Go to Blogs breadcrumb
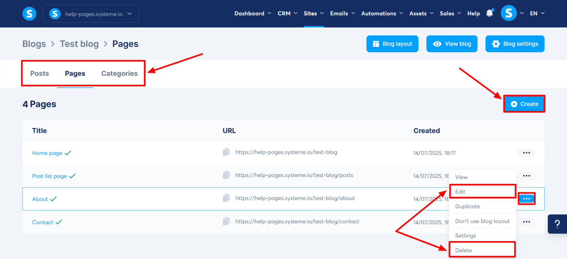Viewport: 567px width, 259px height. click(34, 44)
